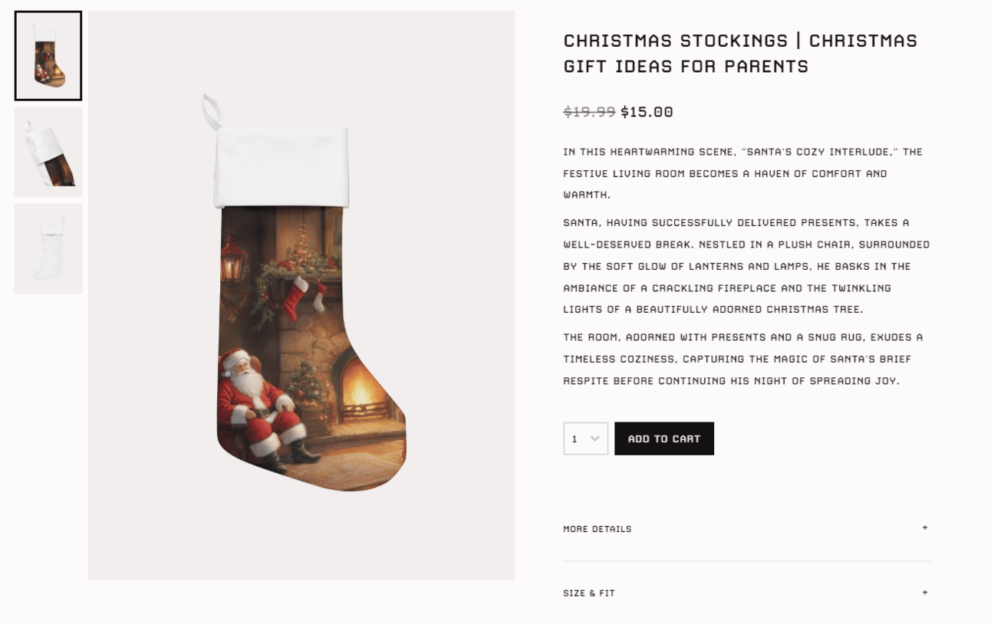Show the angled close-up stocking thumbnail
The image size is (991, 624).
(x=48, y=153)
